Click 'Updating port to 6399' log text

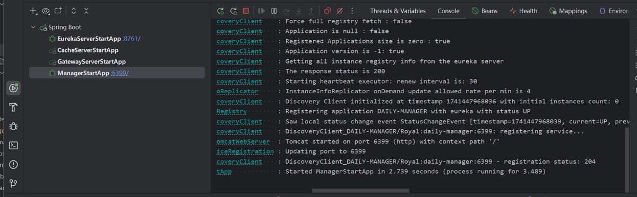325,151
